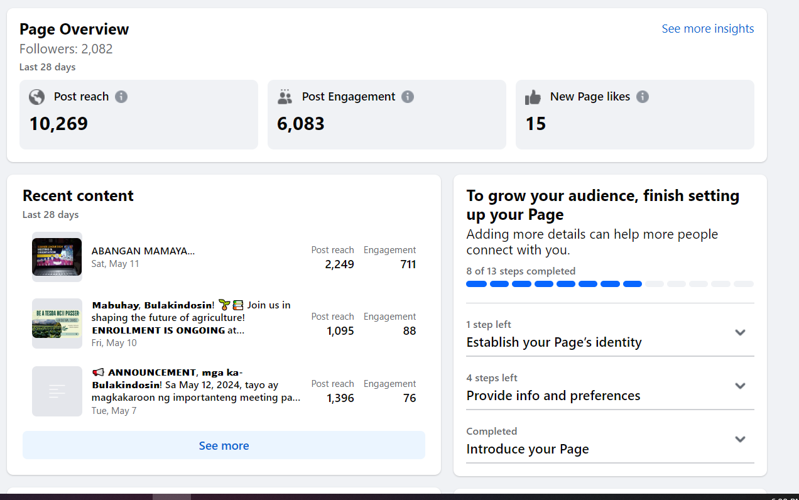
Task: Open the ABANGAN MAMAYA post thumbnail
Action: [x=57, y=257]
